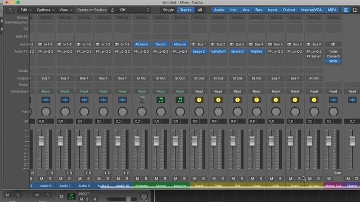Click the Audio 6 dB value field
This screenshot has width=360, height=202.
[46, 121]
